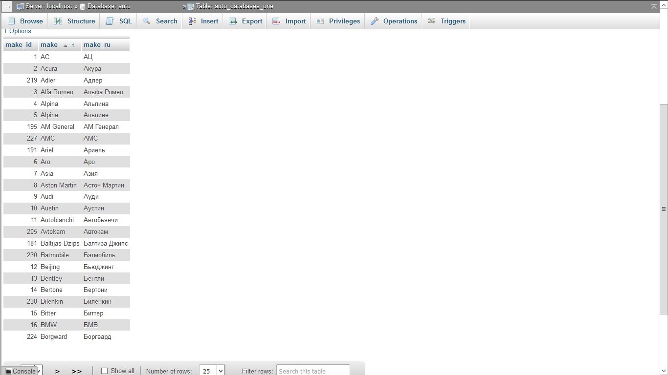Open the Browse tab via its table icon

click(11, 21)
